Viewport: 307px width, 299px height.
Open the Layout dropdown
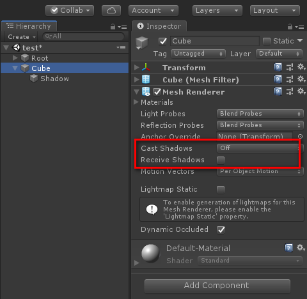pyautogui.click(x=275, y=10)
